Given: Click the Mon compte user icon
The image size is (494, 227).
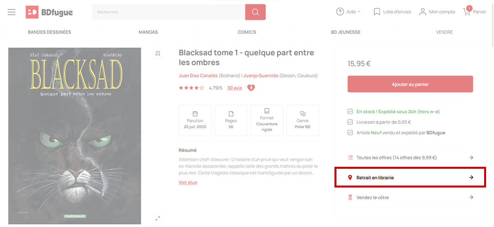Looking at the screenshot, I should click(x=422, y=12).
